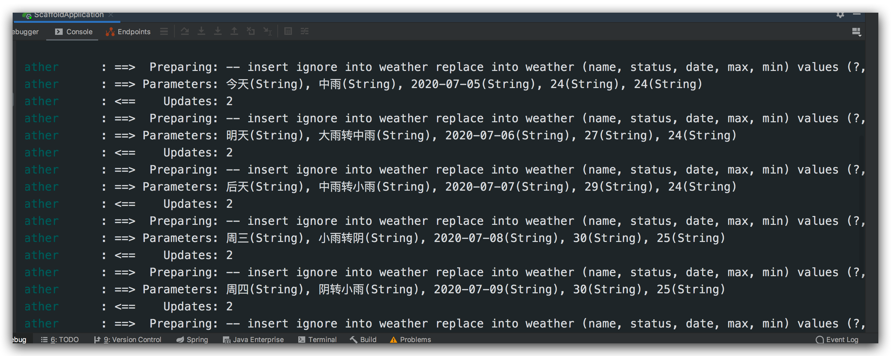891x356 pixels.
Task: Open the Endpoints tab
Action: click(x=128, y=32)
